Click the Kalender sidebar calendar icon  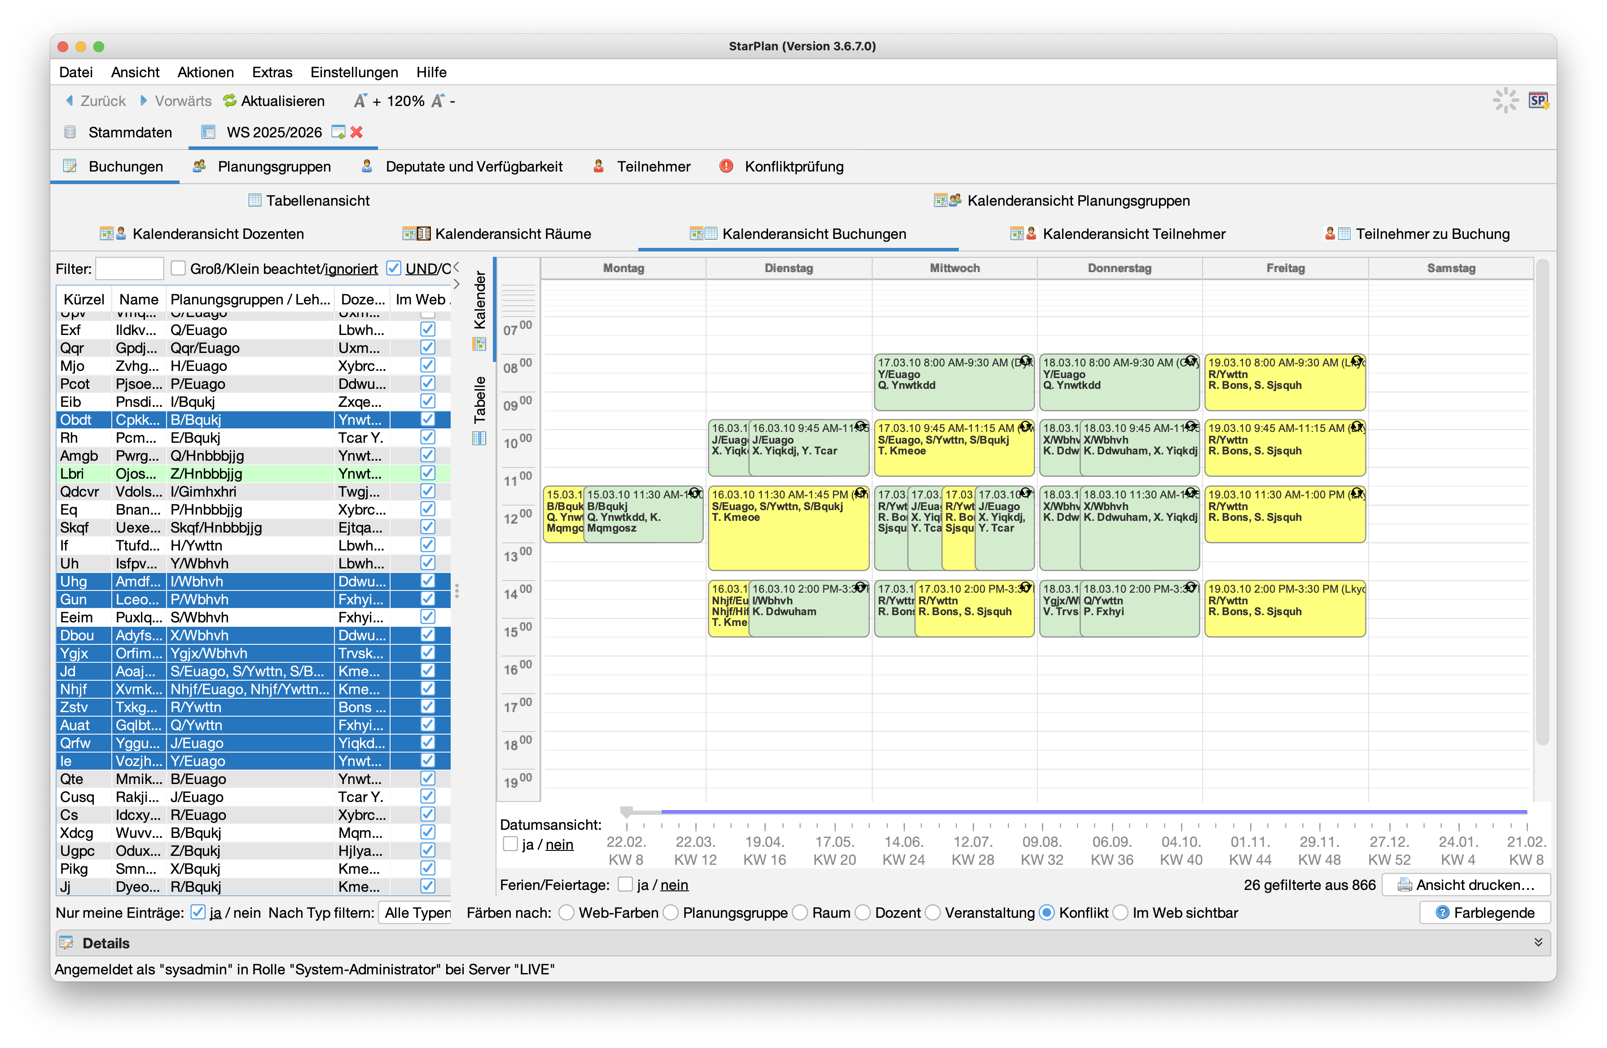tap(479, 344)
